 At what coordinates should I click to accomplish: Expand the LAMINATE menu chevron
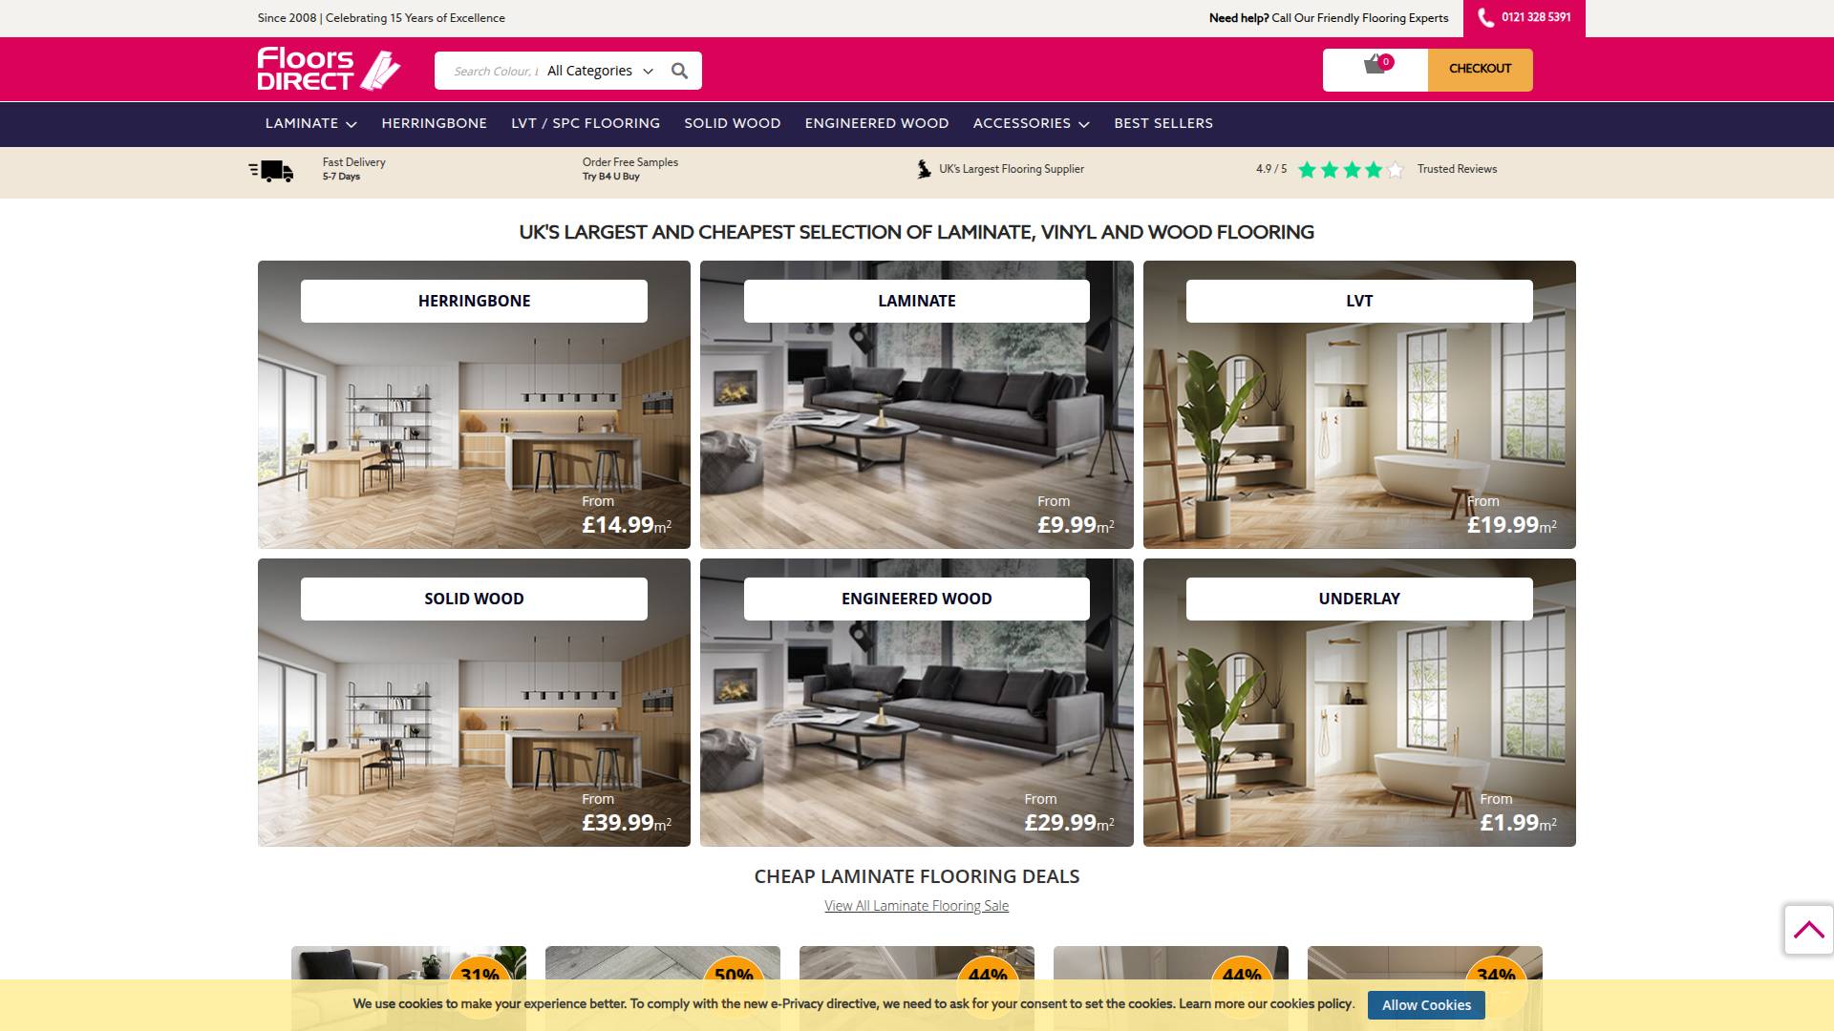click(x=352, y=123)
